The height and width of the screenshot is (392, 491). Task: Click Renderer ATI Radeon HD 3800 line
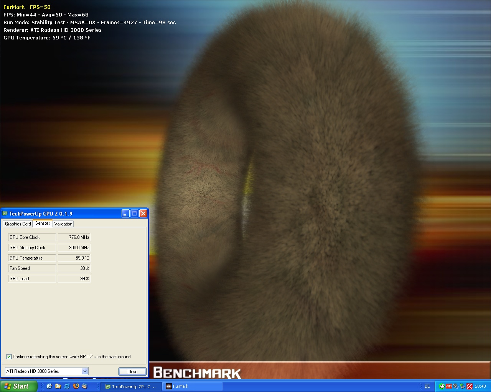(x=53, y=30)
